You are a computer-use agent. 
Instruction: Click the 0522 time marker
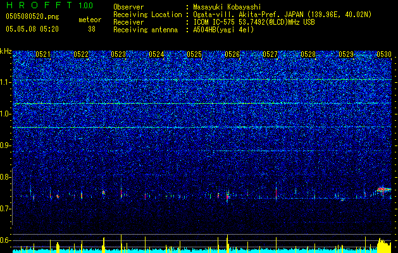[81, 54]
